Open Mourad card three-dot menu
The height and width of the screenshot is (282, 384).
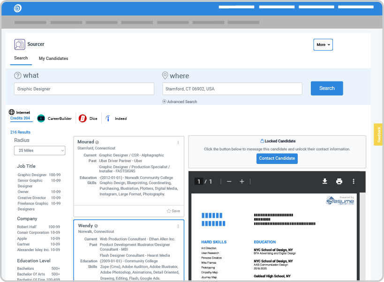tap(178, 142)
